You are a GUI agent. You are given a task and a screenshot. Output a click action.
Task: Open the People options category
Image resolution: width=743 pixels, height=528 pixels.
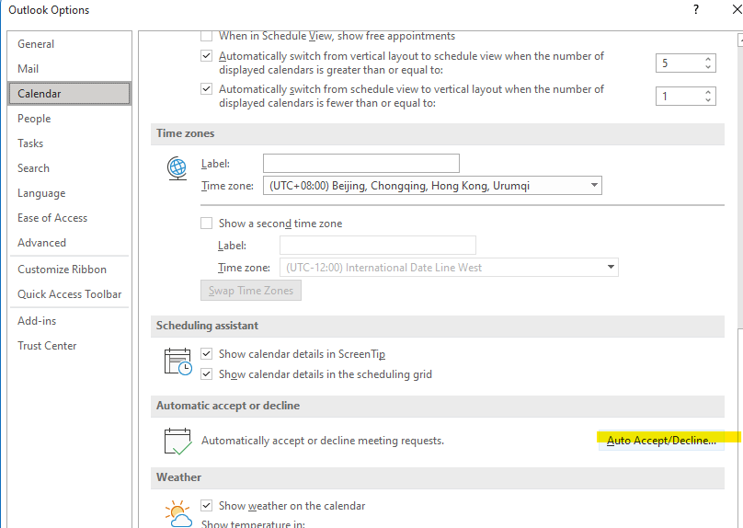tap(70, 119)
